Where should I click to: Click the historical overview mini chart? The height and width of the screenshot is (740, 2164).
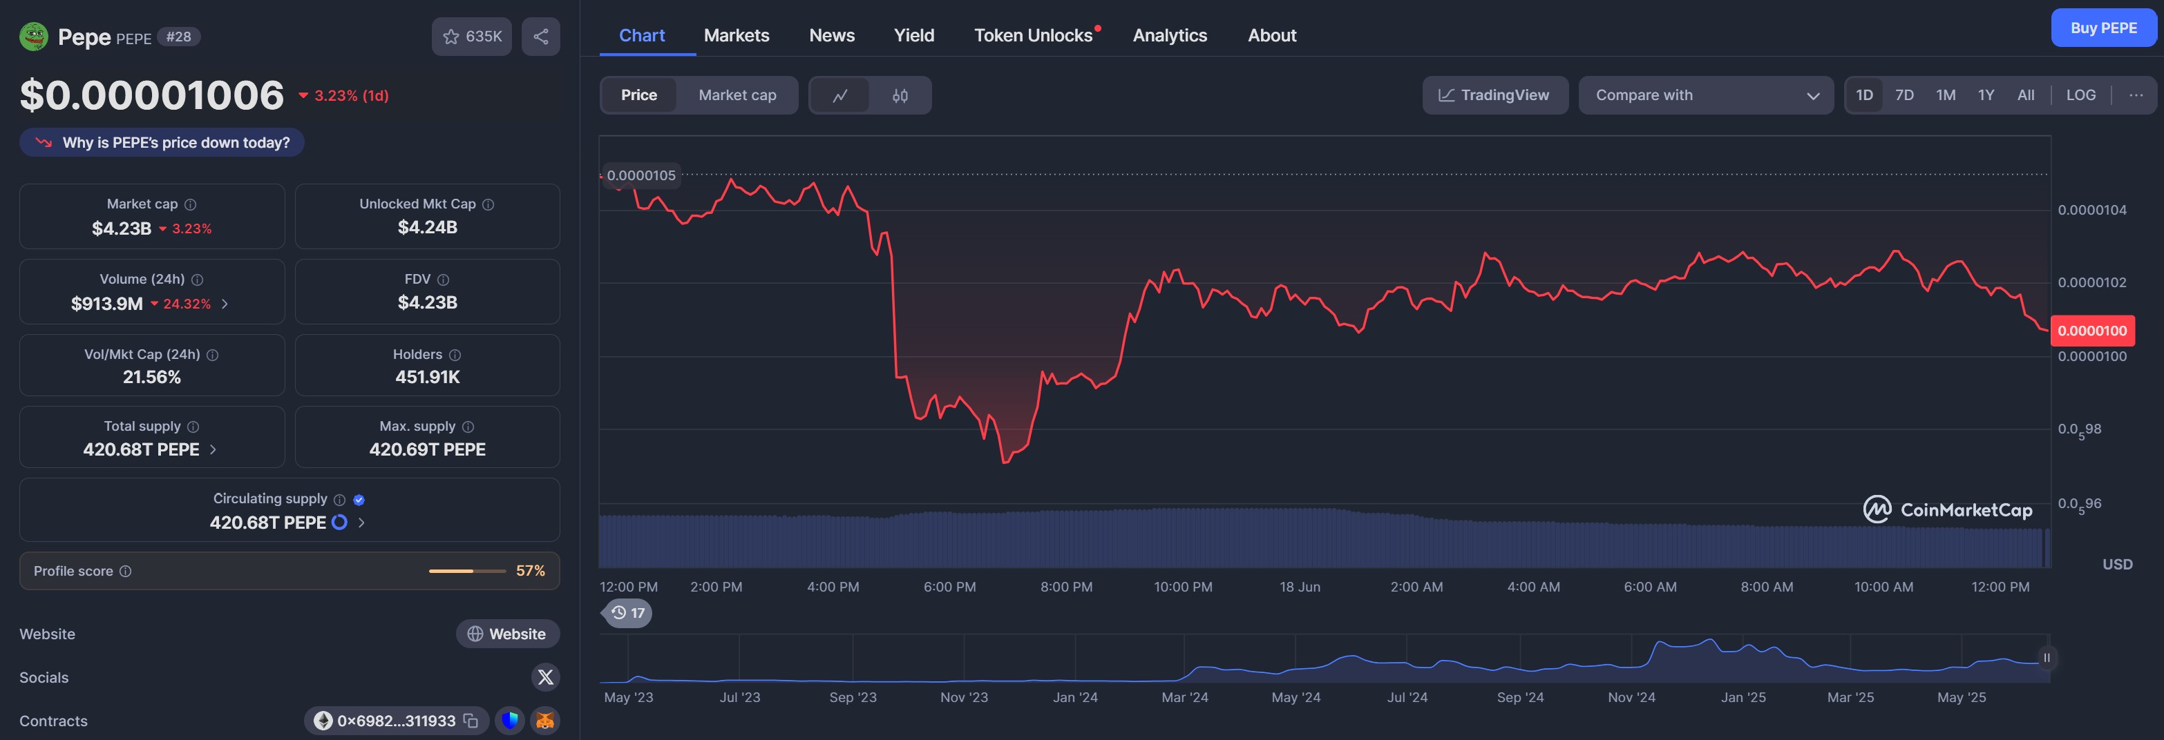pos(1324,658)
